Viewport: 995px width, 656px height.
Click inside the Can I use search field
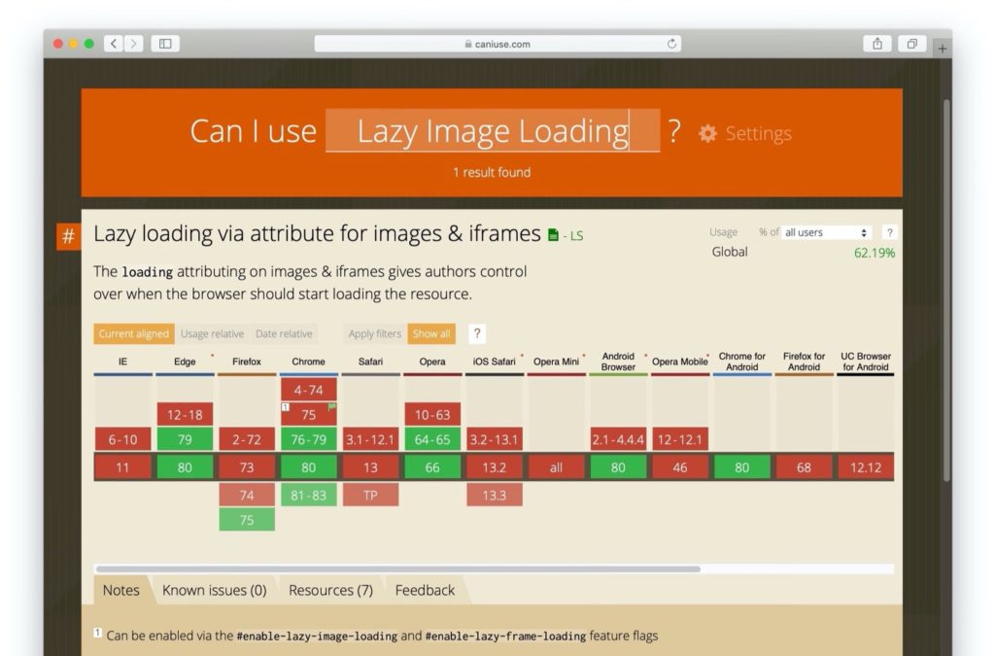pos(486,131)
